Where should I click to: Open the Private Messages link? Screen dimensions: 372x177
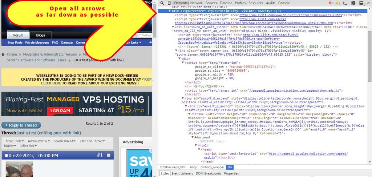tap(37, 43)
